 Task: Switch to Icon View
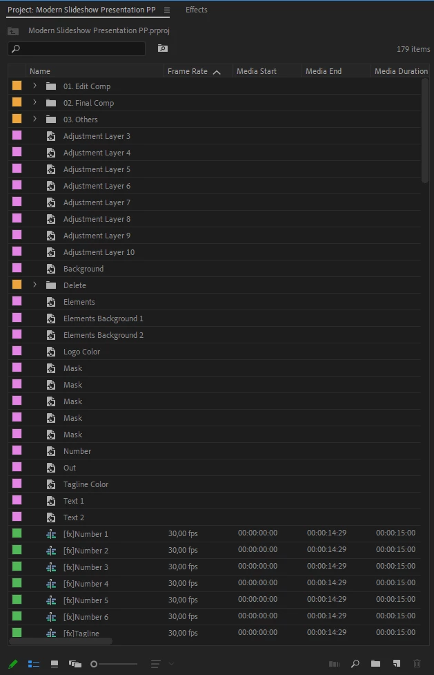(x=55, y=664)
